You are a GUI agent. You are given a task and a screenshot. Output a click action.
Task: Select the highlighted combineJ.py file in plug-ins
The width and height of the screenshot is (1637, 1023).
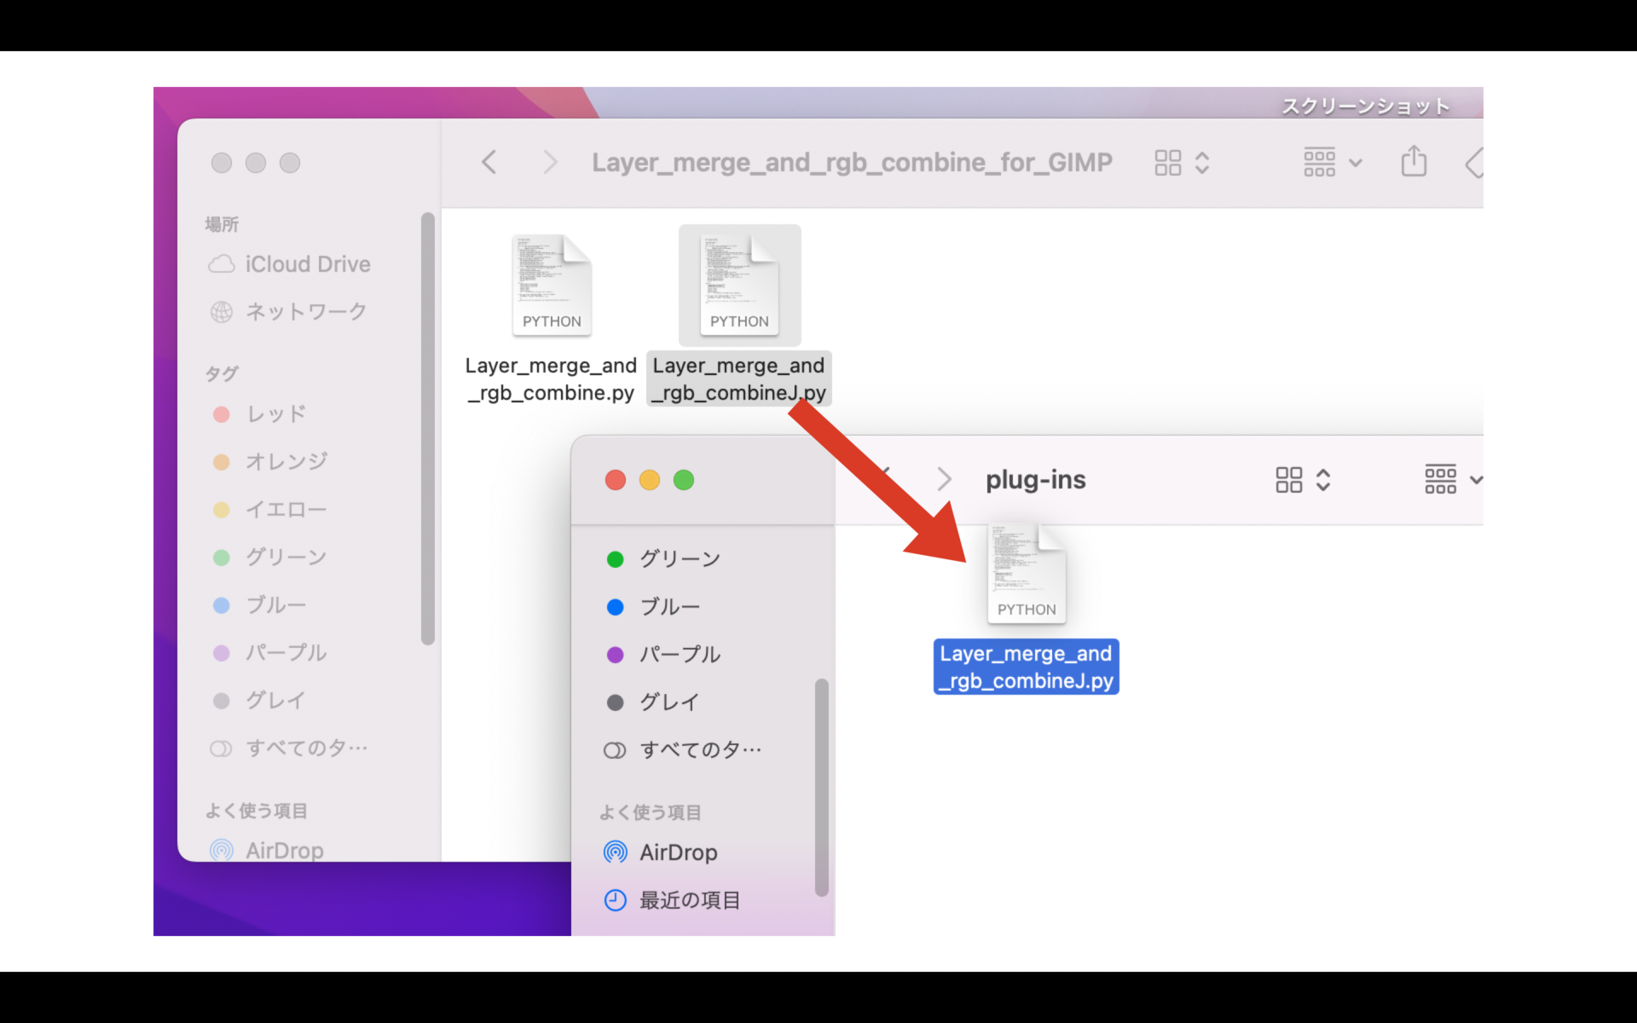(1026, 667)
